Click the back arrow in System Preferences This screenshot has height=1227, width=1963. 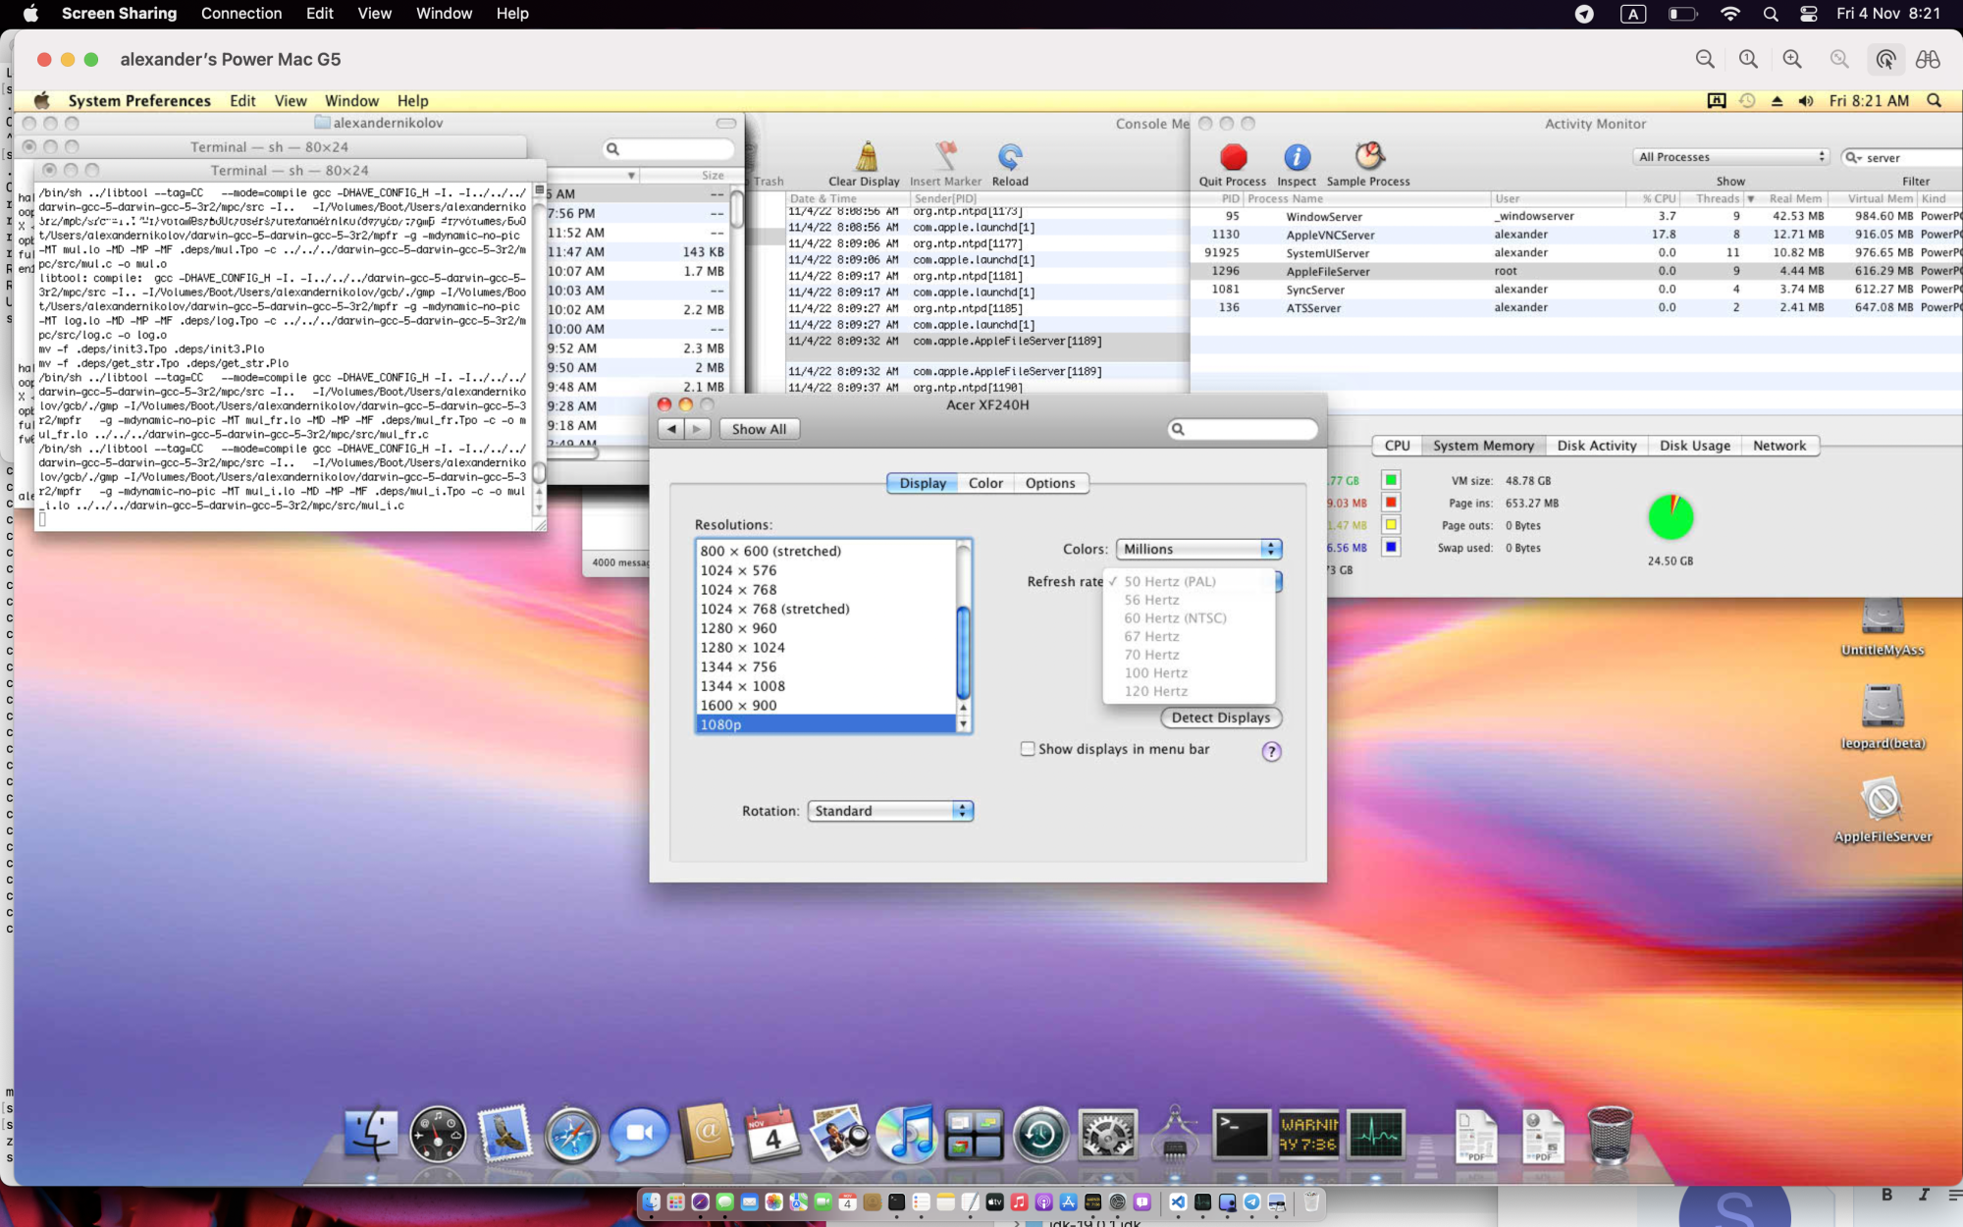point(671,429)
